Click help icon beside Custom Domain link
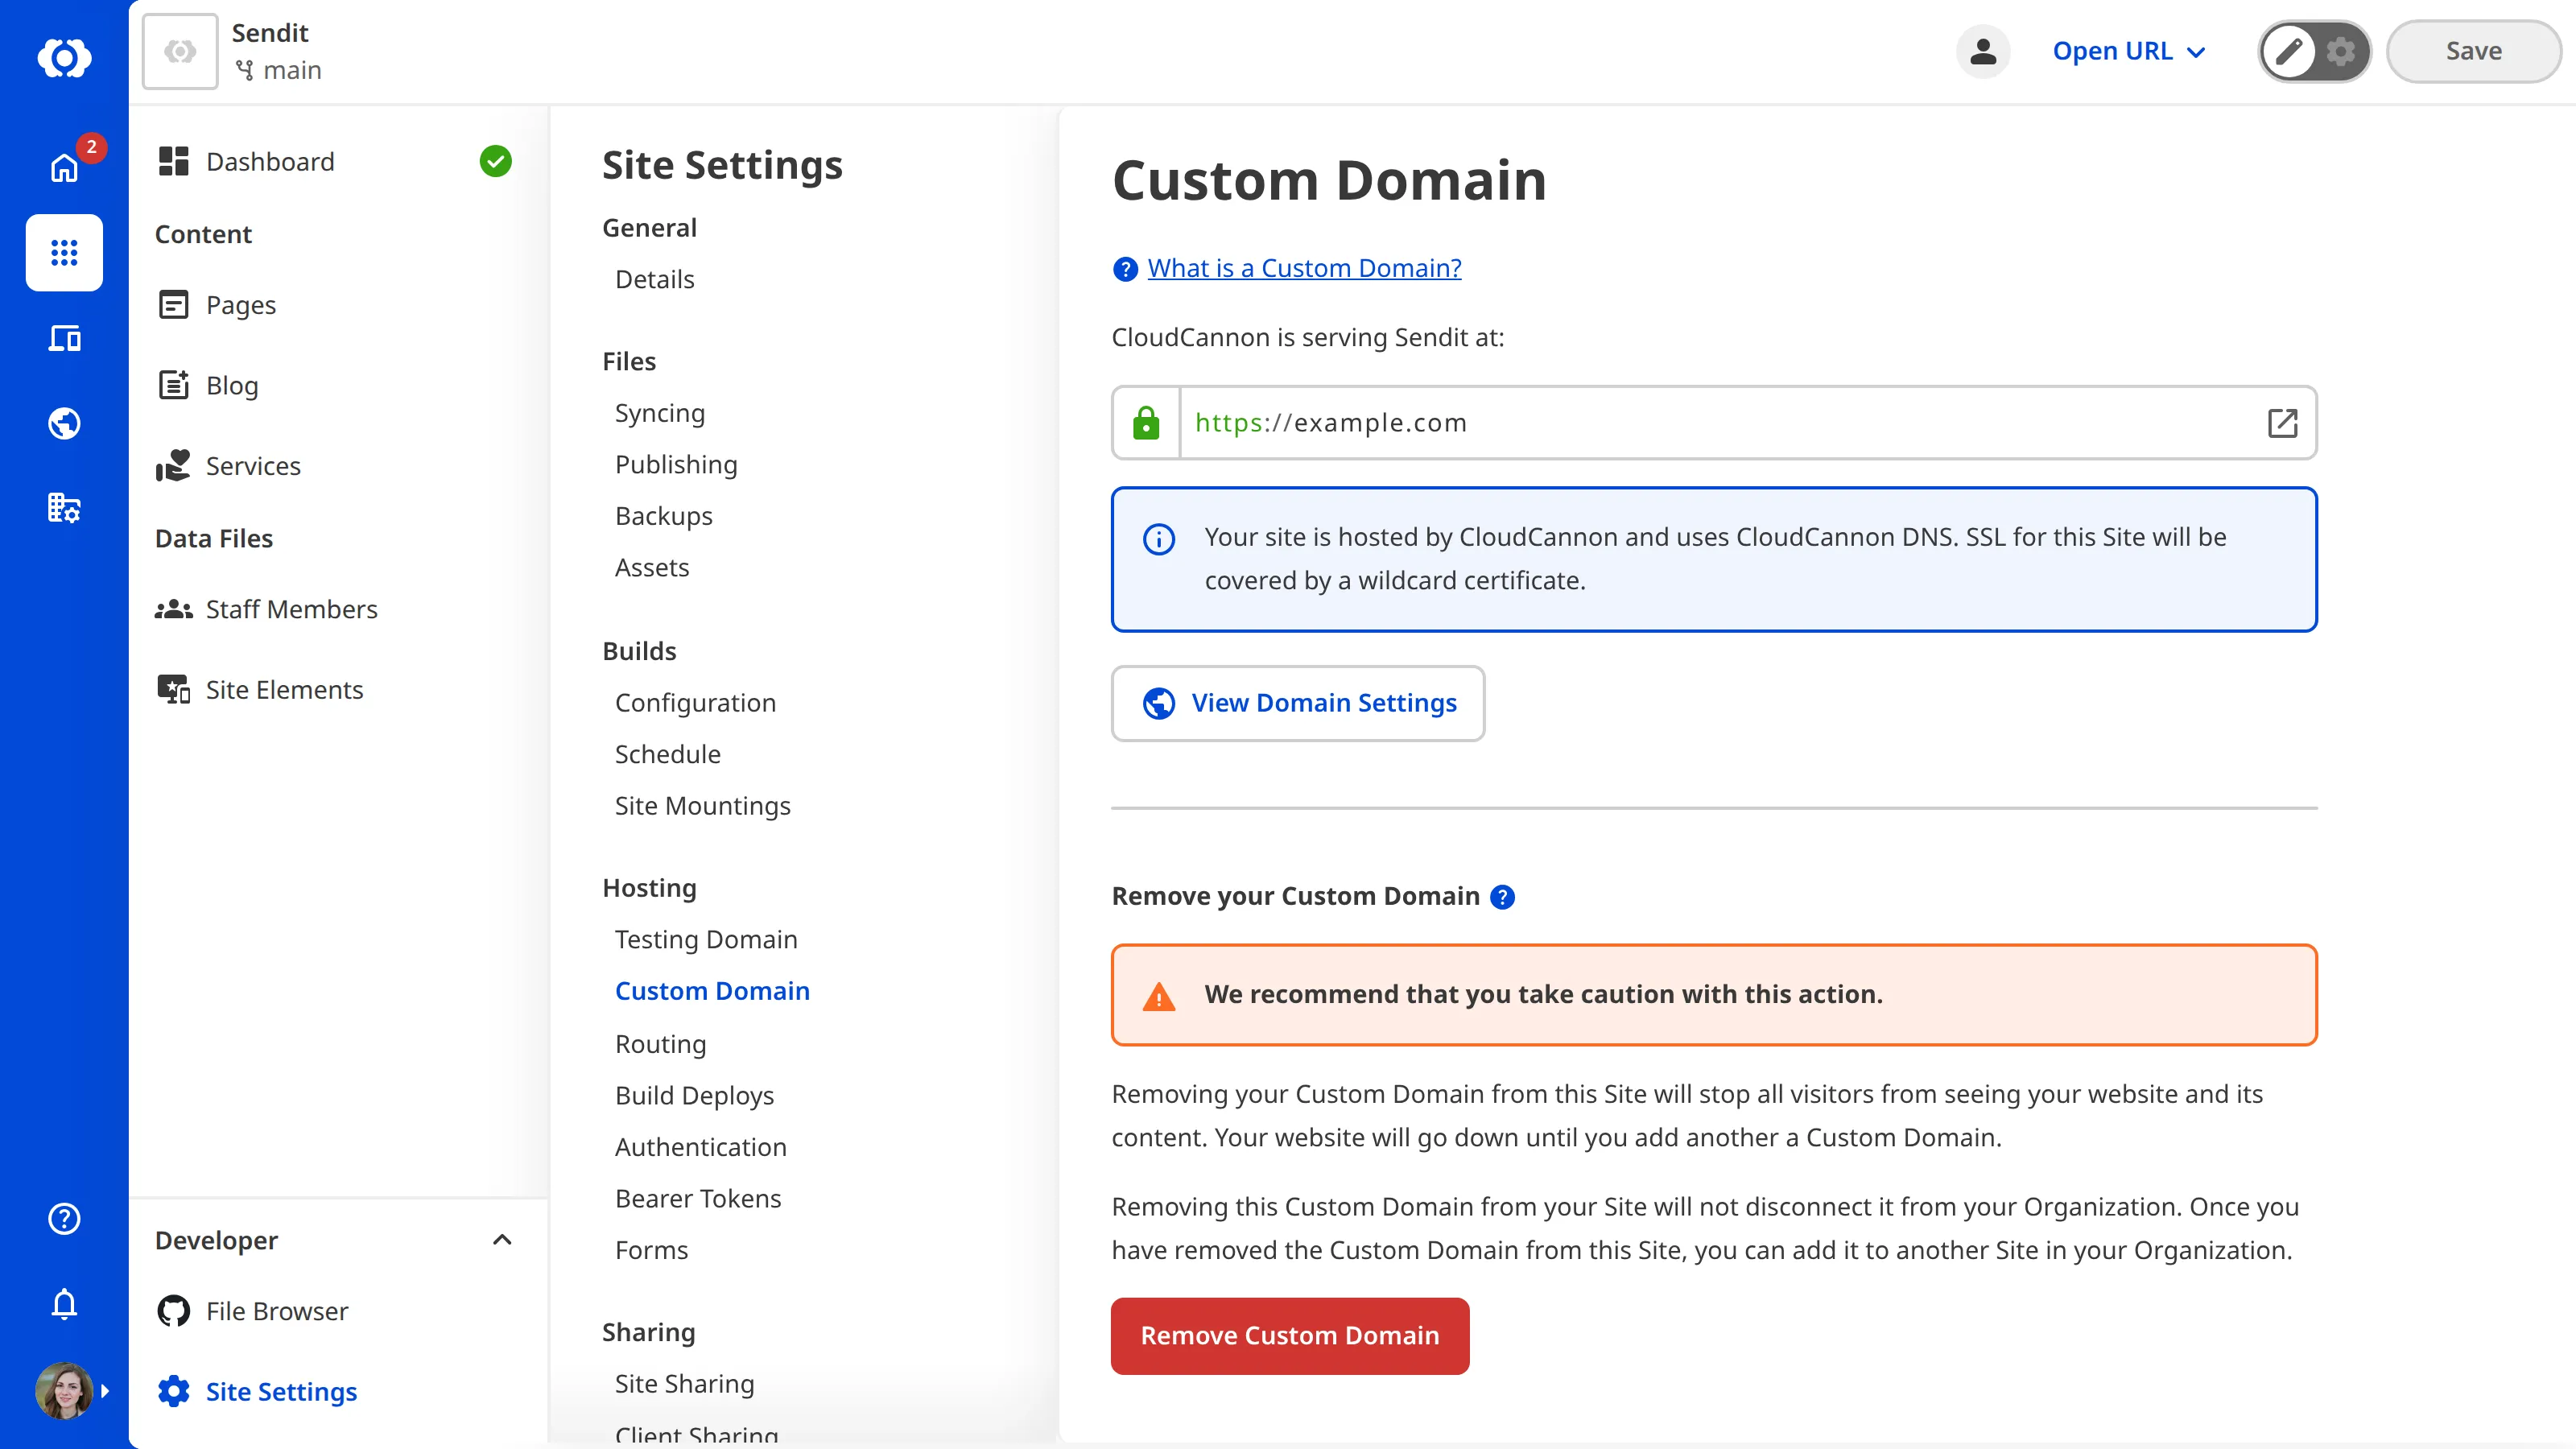Image resolution: width=2576 pixels, height=1449 pixels. click(1125, 269)
